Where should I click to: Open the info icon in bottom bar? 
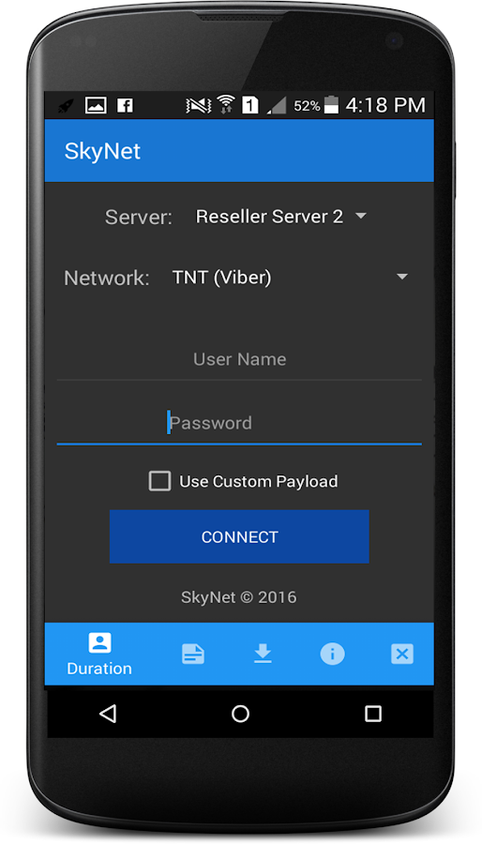coord(333,654)
